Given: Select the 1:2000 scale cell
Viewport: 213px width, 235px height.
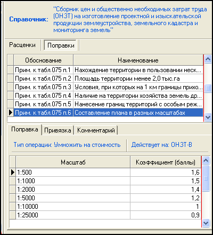Looking at the screenshot, I should point(73,190).
